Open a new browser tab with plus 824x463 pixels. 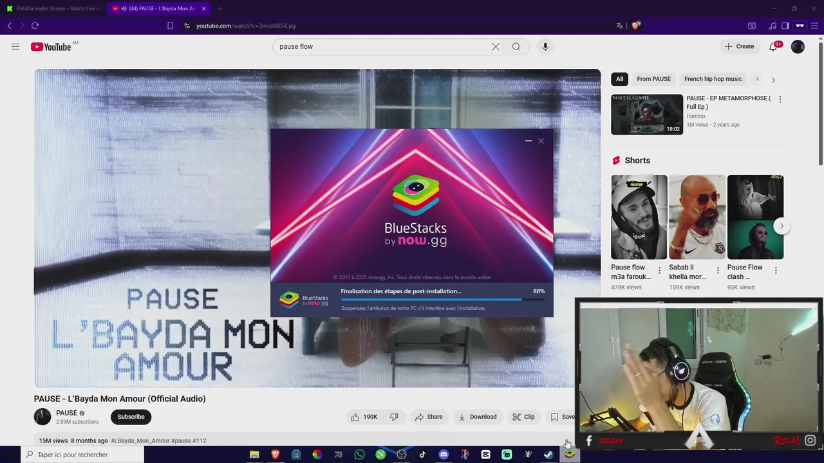(220, 8)
